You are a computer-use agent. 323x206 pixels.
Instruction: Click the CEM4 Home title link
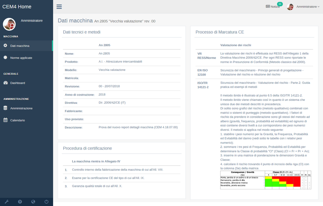pos(17,7)
